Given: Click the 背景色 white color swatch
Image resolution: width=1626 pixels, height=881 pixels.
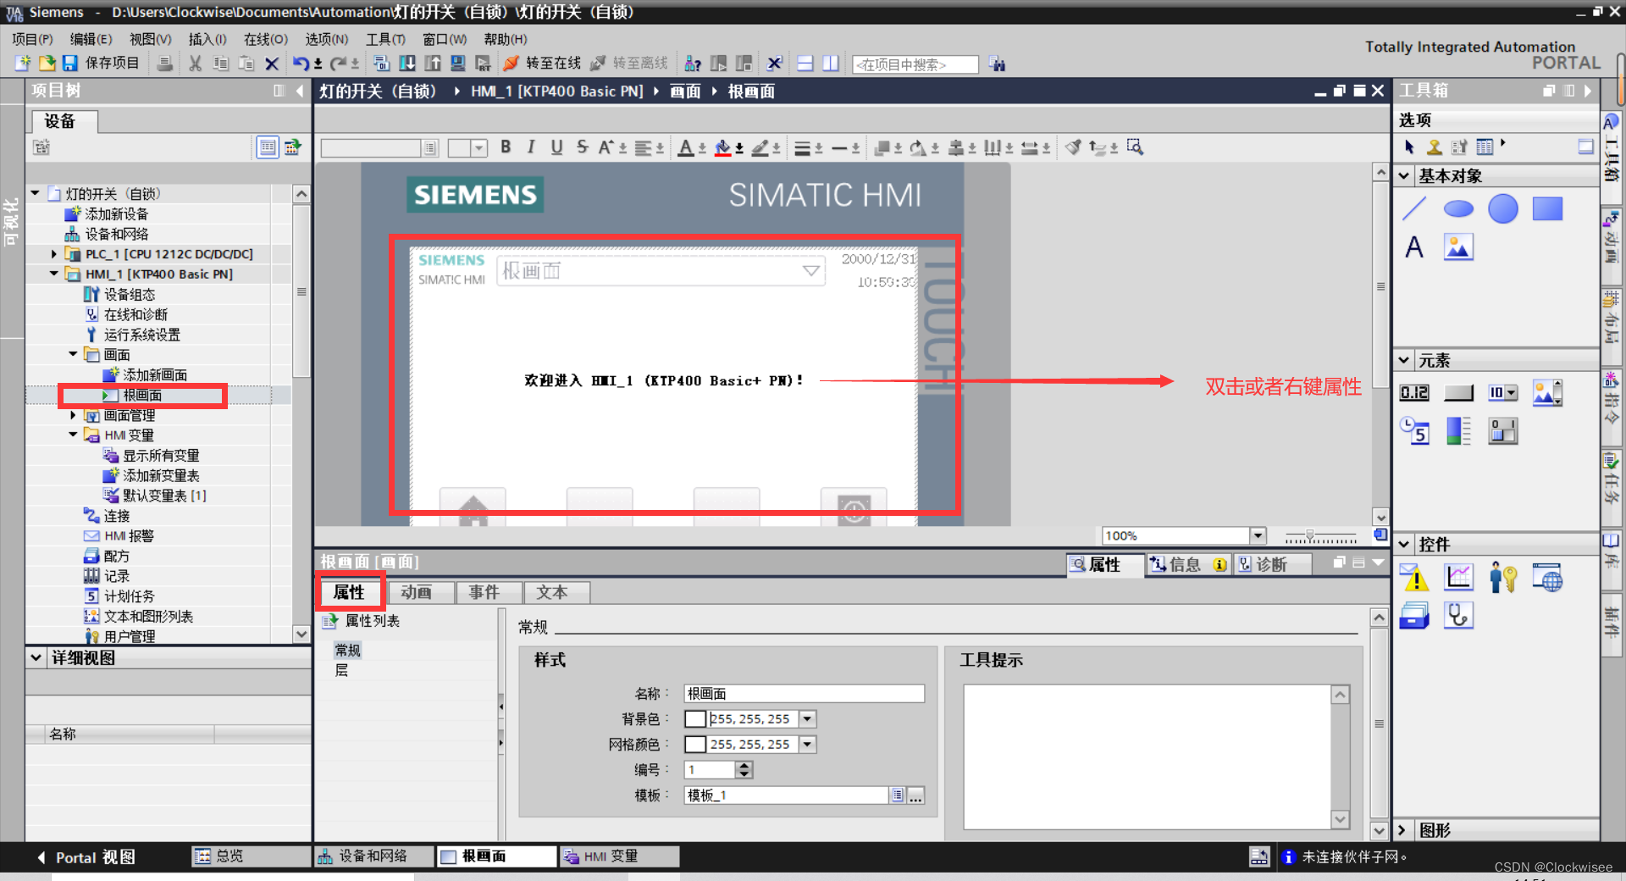Looking at the screenshot, I should pos(695,719).
